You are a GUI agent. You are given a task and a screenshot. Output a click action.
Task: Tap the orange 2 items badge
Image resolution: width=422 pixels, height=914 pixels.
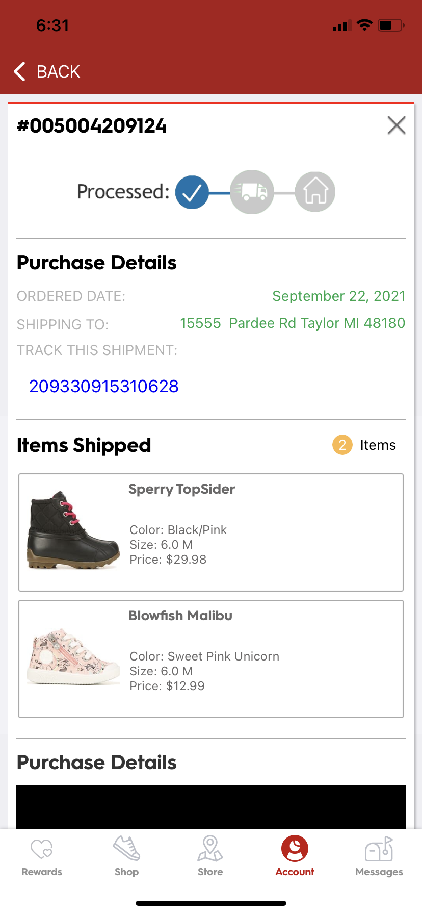point(342,445)
